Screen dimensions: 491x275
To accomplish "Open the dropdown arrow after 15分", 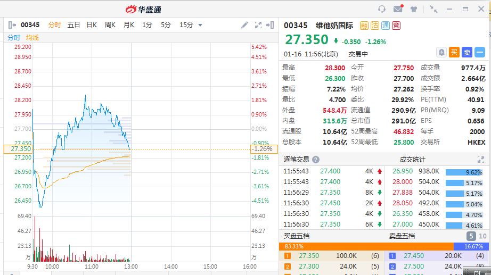I will click(x=200, y=25).
